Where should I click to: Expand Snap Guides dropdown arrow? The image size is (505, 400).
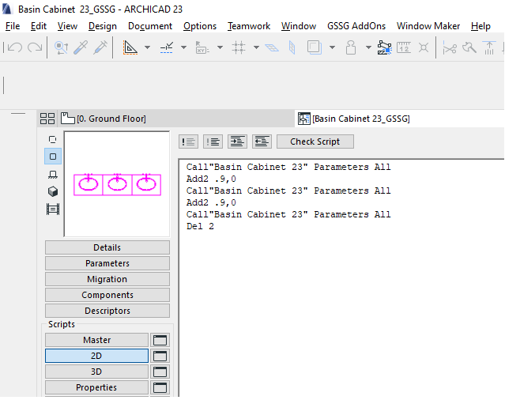click(x=183, y=47)
